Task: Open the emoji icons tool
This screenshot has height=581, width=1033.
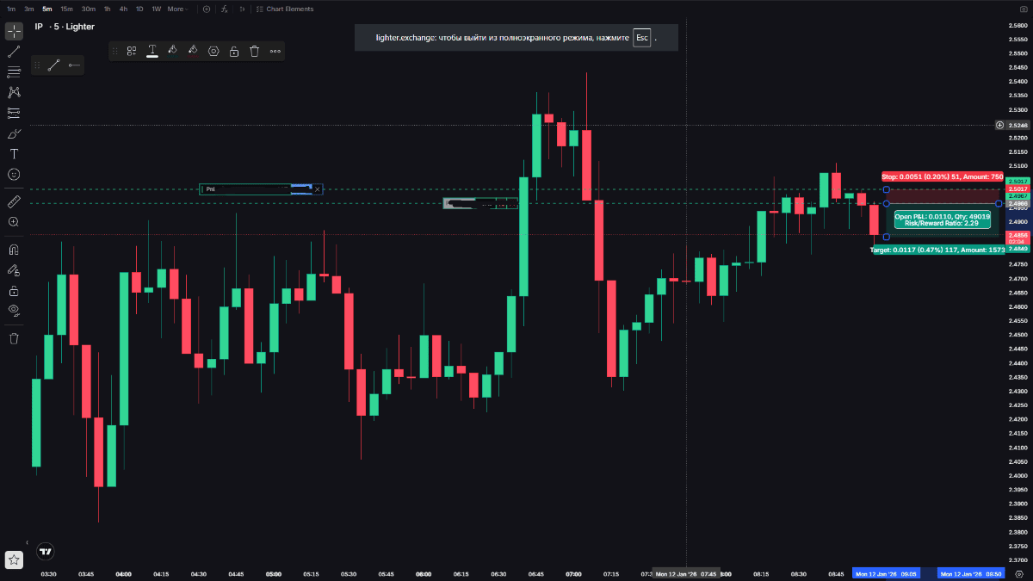Action: 14,174
